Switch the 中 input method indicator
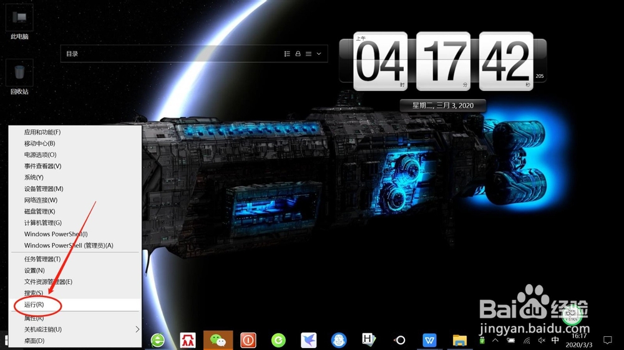The height and width of the screenshot is (350, 624). pyautogui.click(x=555, y=341)
